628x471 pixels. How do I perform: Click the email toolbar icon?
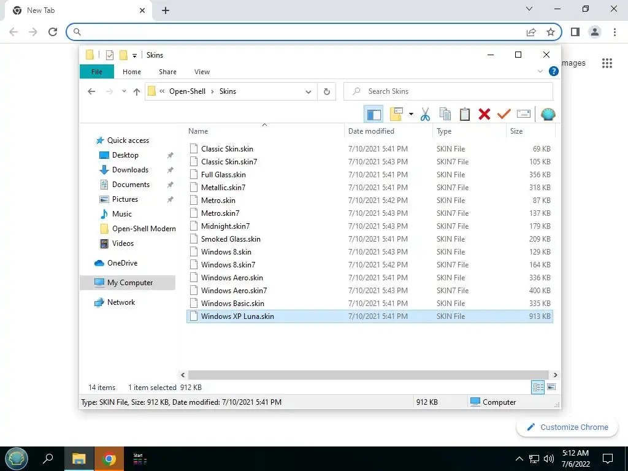click(x=524, y=114)
